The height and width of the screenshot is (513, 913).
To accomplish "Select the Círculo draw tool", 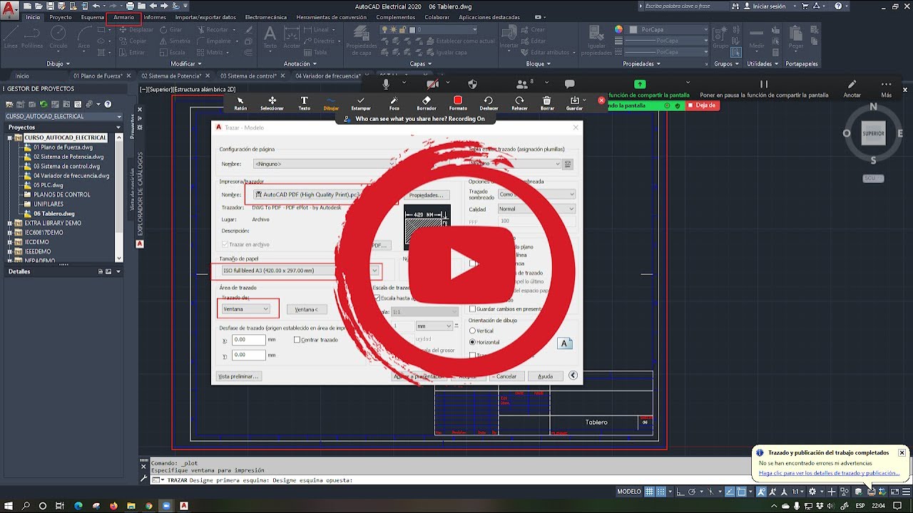I will [58, 36].
